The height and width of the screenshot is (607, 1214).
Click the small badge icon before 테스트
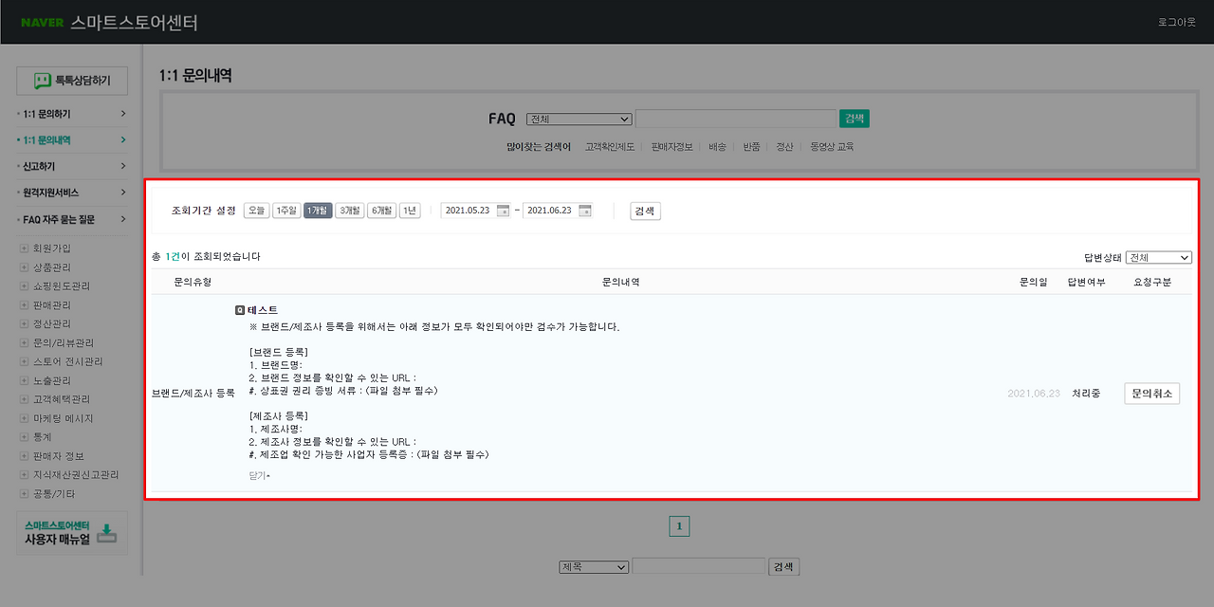tap(239, 309)
